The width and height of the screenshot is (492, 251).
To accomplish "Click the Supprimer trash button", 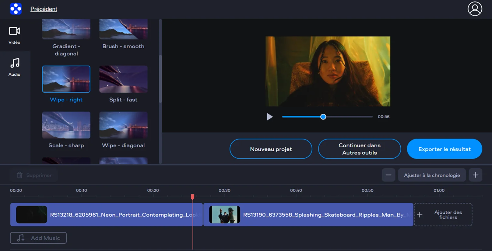I will tap(34, 175).
